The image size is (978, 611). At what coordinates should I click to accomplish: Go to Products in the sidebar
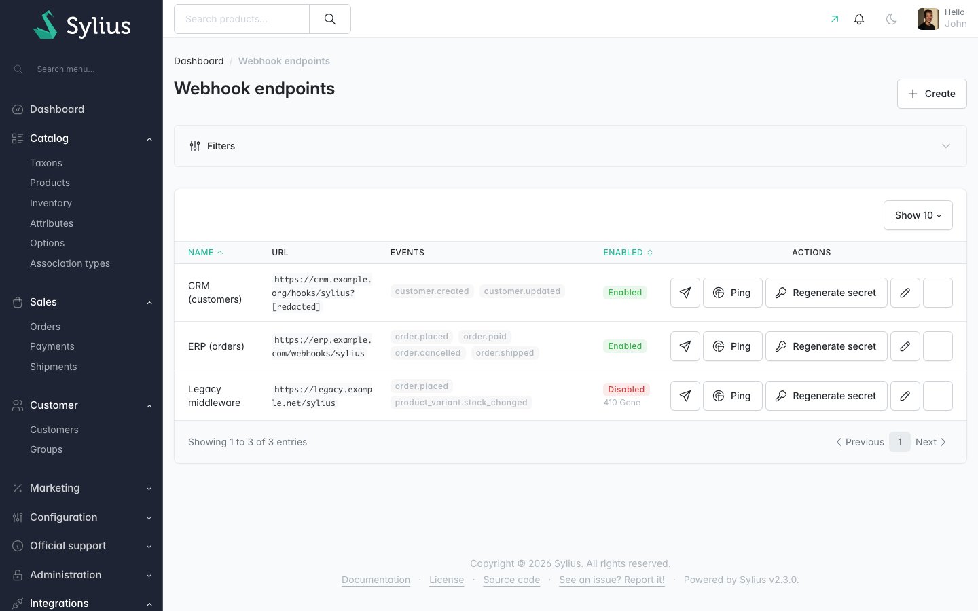coord(50,183)
